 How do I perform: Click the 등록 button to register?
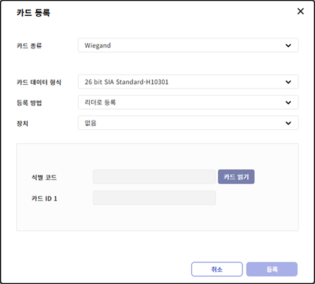click(x=272, y=269)
